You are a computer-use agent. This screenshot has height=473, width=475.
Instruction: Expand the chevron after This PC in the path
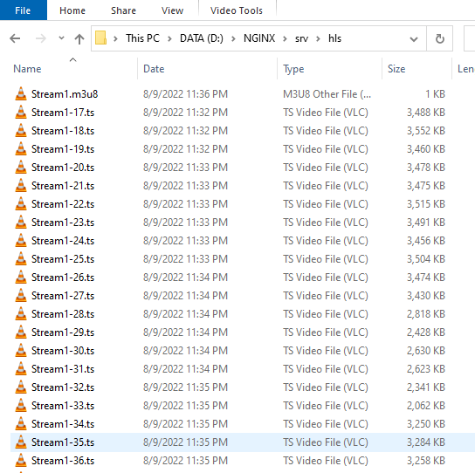[169, 38]
